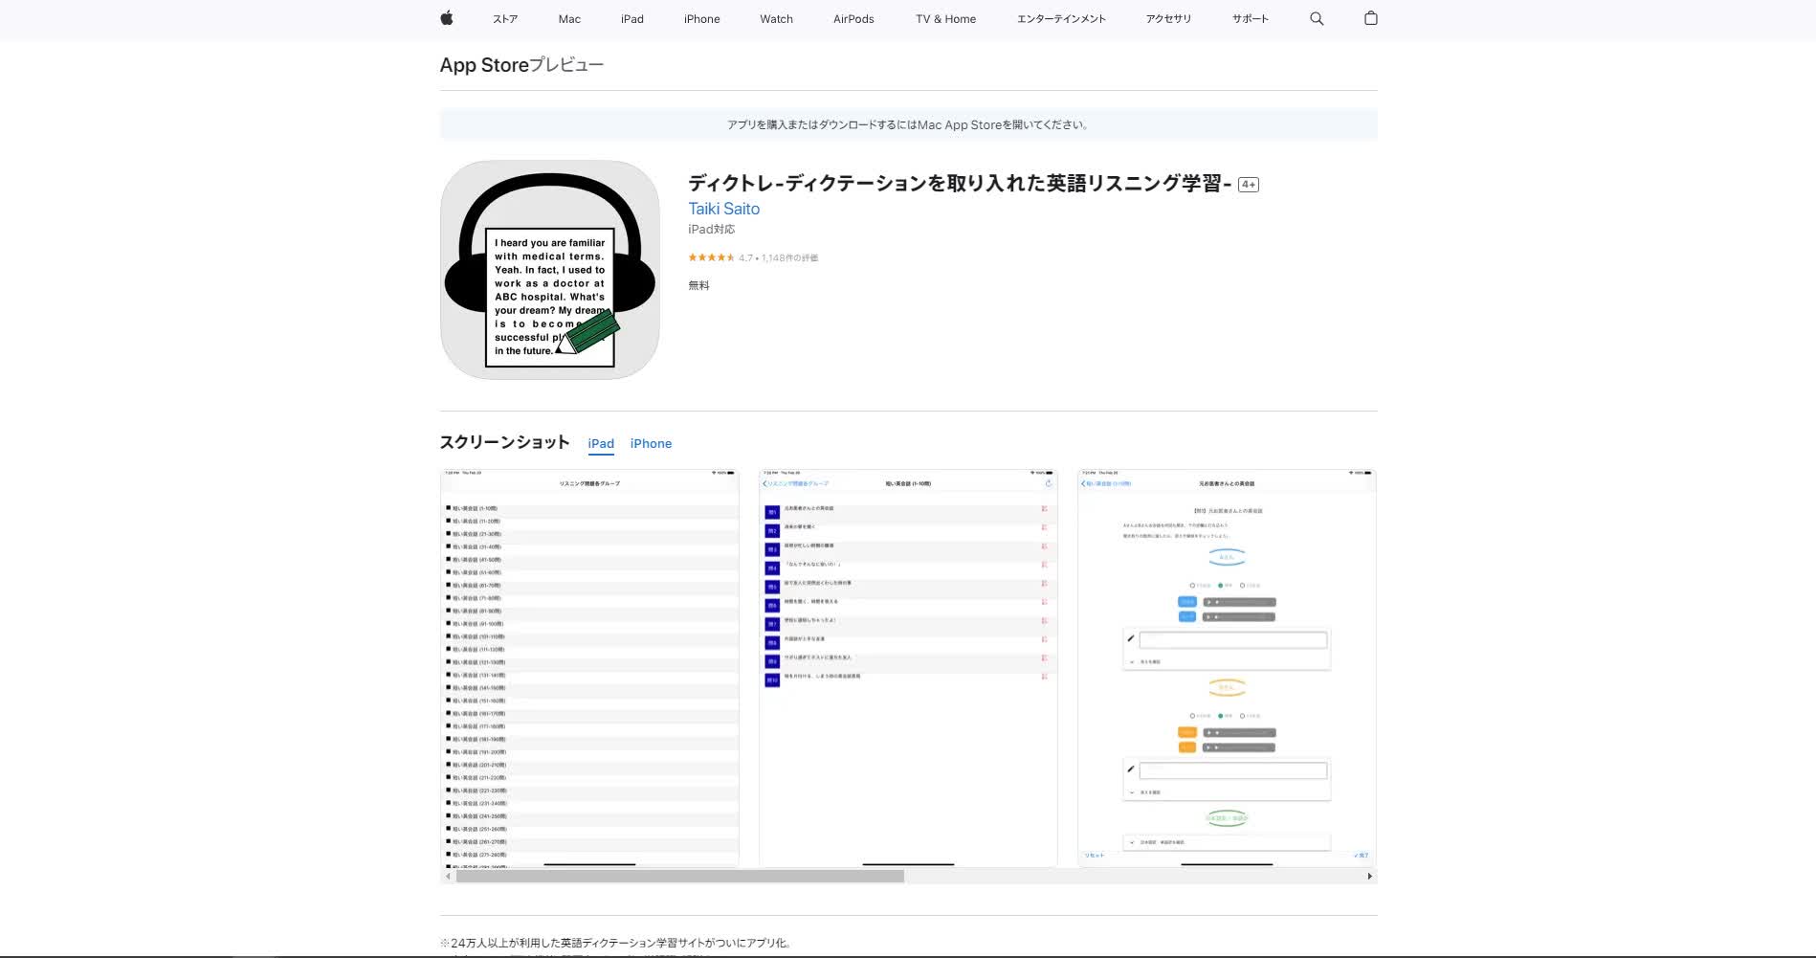Image resolution: width=1816 pixels, height=958 pixels.
Task: Click the App Store heading link
Action: tap(484, 65)
